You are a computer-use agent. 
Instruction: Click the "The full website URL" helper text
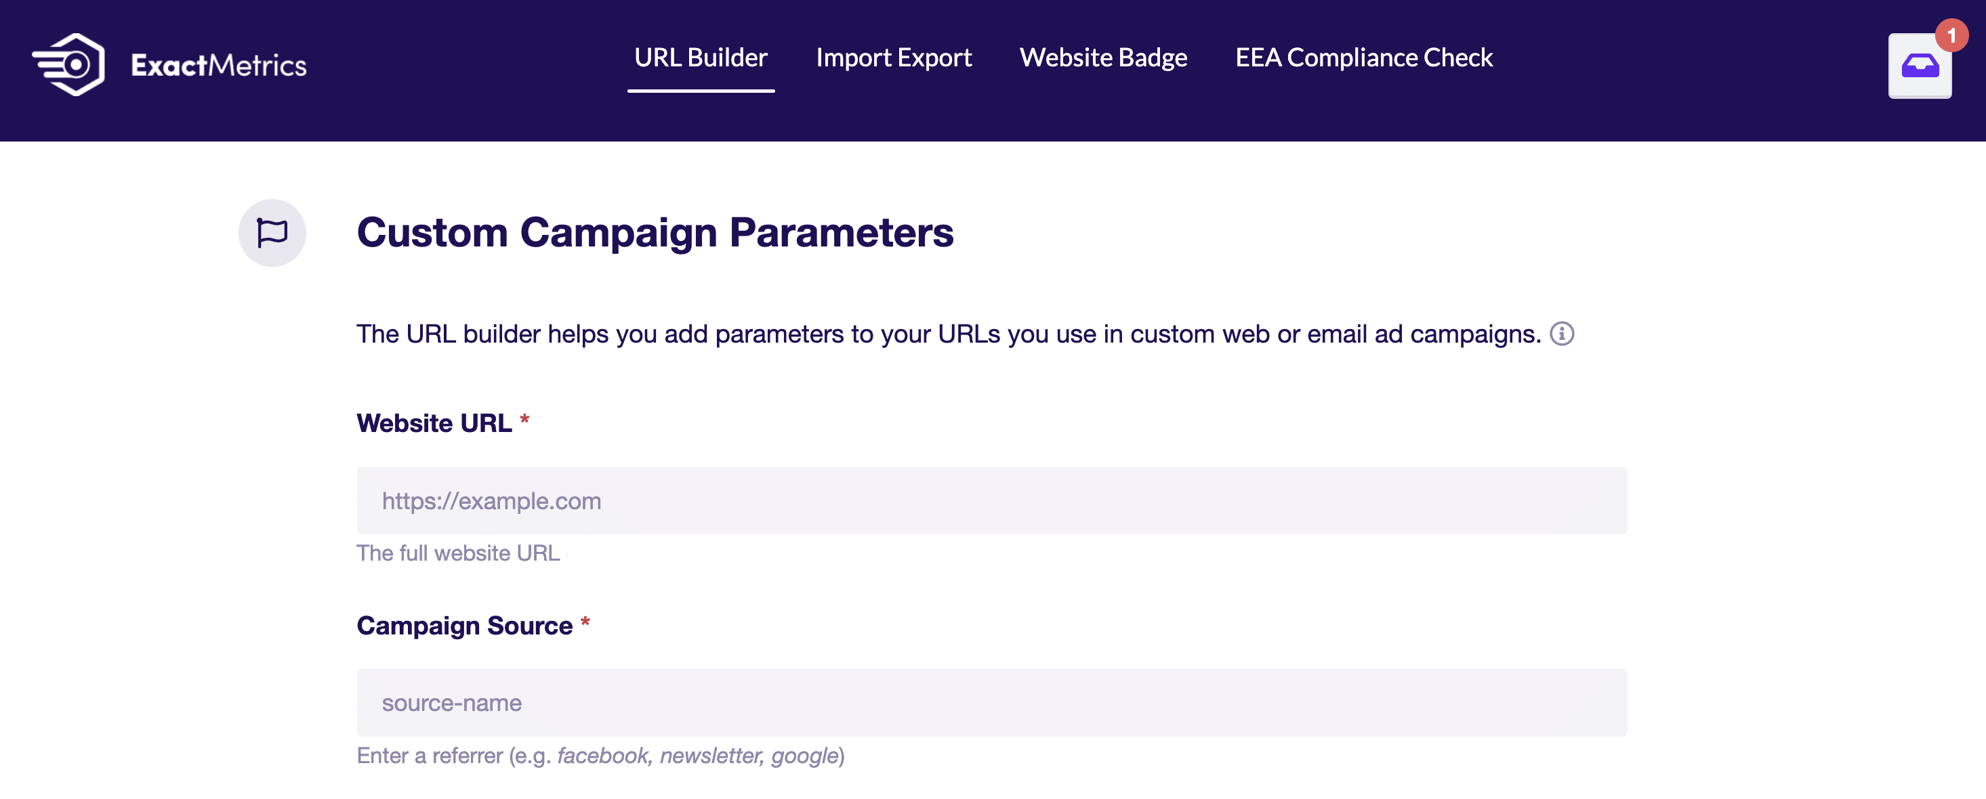458,553
